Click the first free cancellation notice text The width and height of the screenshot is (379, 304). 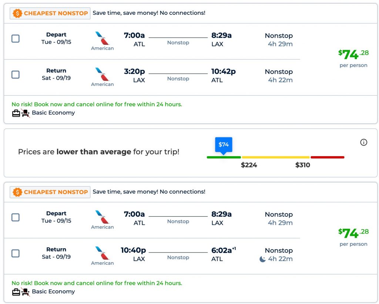click(97, 104)
